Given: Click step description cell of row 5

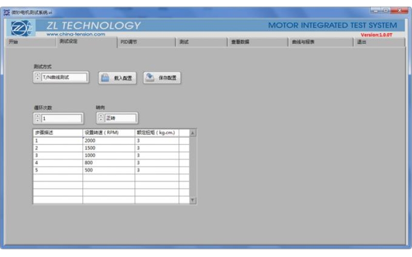Looking at the screenshot, I should click(58, 170).
